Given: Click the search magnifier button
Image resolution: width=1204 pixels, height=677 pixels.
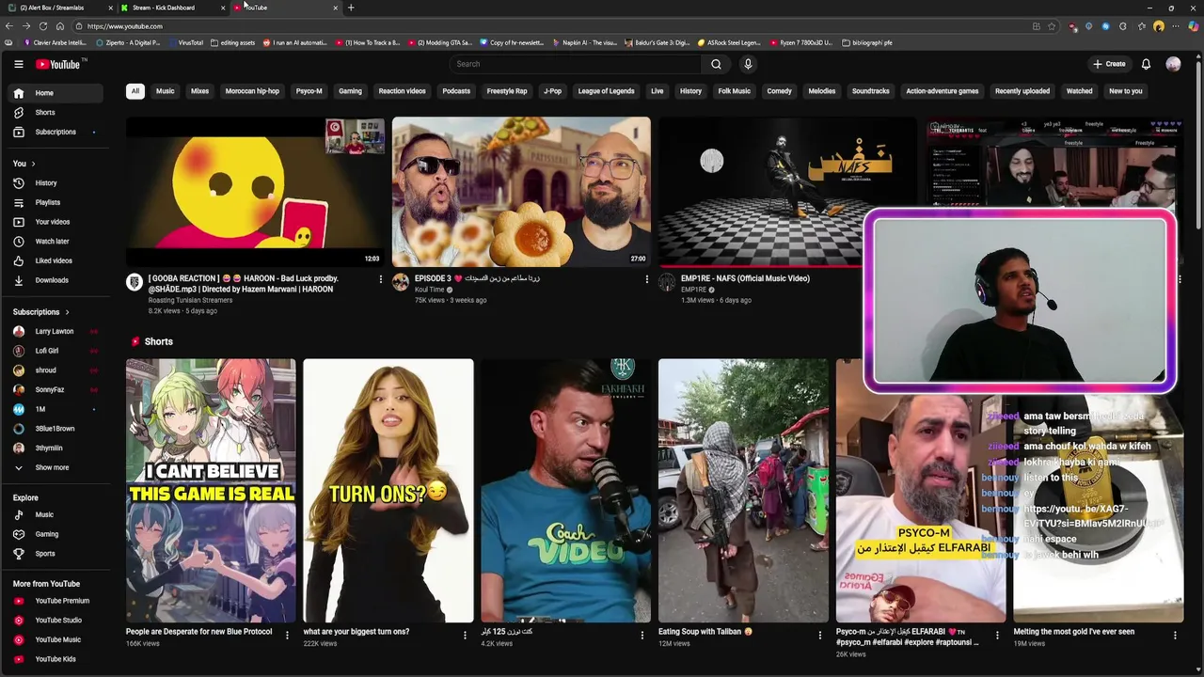Looking at the screenshot, I should (x=716, y=64).
